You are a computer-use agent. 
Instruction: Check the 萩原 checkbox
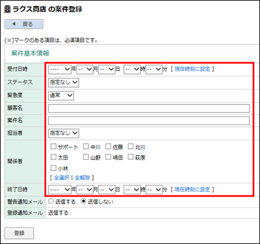[130, 157]
